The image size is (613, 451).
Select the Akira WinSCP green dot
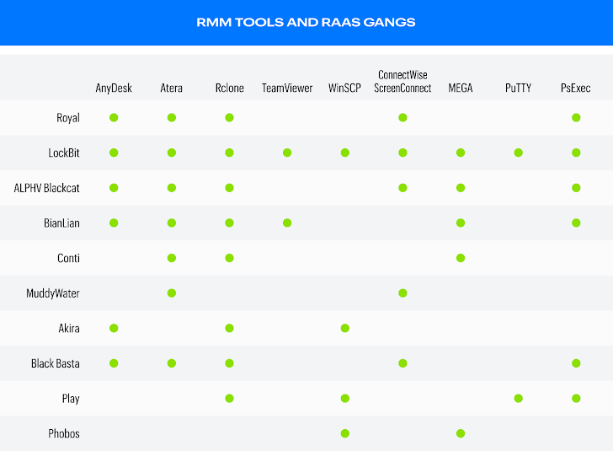tap(345, 328)
